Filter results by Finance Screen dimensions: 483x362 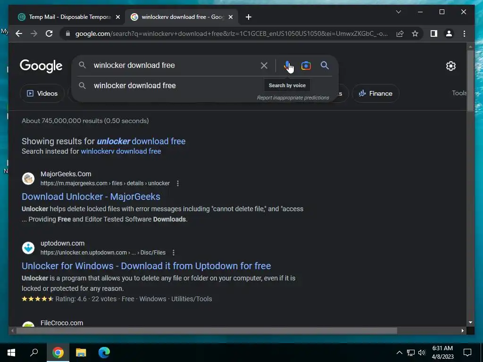[x=375, y=93]
